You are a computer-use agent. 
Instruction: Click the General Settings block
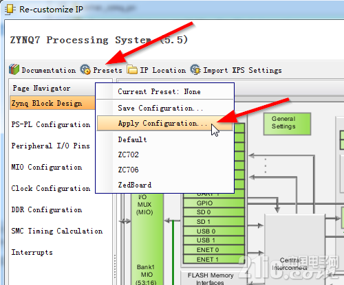coord(287,124)
